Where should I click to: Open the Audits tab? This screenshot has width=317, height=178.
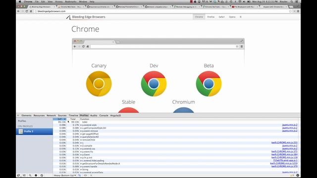pos(94,115)
